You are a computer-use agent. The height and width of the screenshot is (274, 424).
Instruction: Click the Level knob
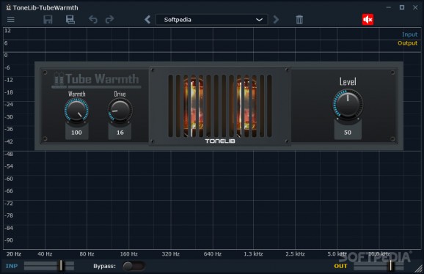click(348, 104)
